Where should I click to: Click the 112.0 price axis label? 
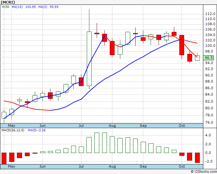point(210,14)
